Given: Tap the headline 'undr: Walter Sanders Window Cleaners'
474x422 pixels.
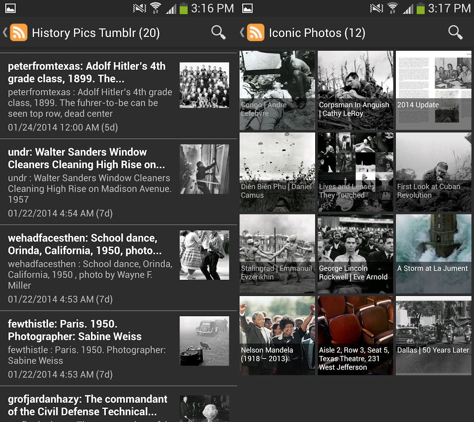Looking at the screenshot, I should [87, 158].
